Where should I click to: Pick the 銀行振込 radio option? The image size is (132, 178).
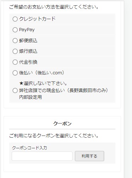(x=15, y=51)
